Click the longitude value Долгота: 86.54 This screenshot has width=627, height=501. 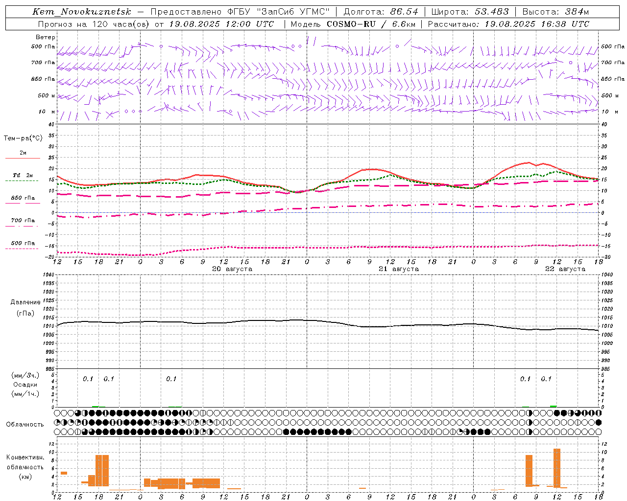(381, 12)
